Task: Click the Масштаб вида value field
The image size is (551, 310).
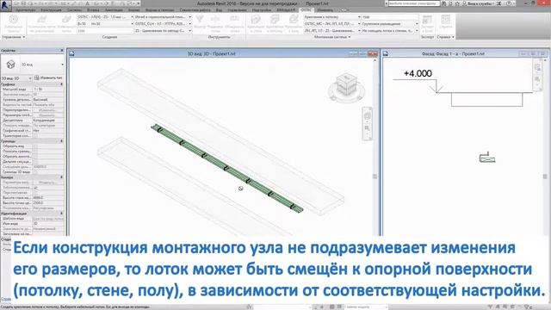Action: pyautogui.click(x=48, y=90)
